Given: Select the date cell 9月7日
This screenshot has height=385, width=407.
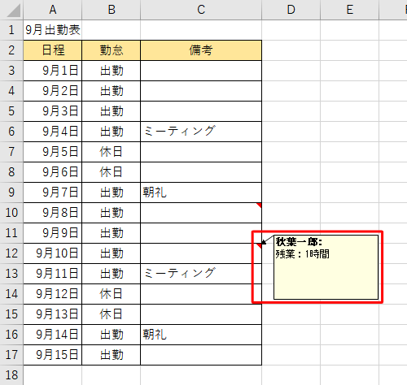Looking at the screenshot, I should click(53, 192).
